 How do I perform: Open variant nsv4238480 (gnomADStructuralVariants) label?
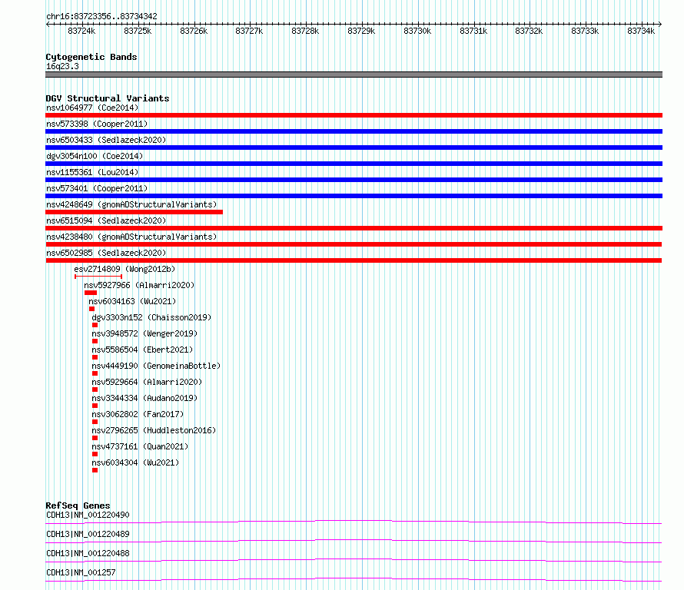(131, 237)
